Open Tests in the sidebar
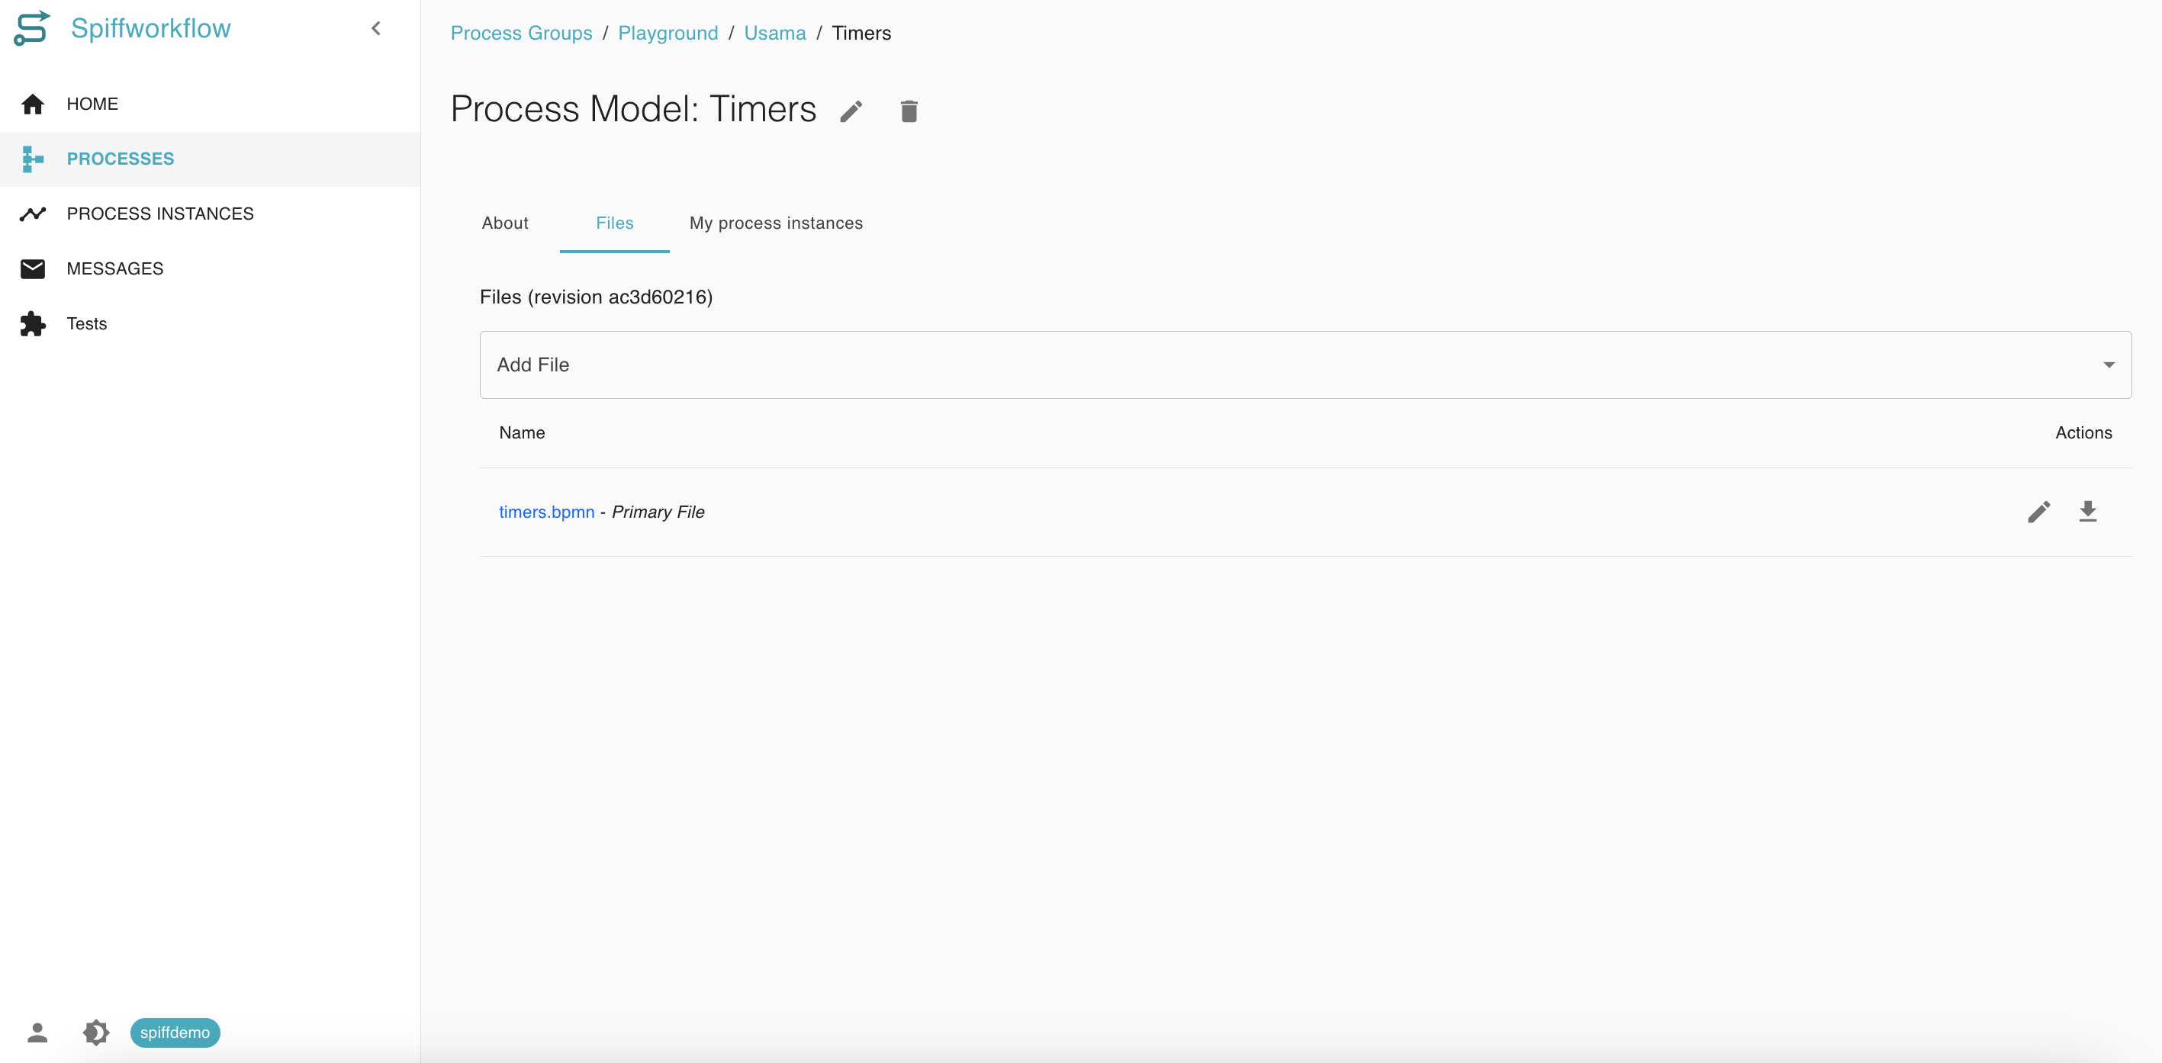This screenshot has width=2162, height=1063. point(210,324)
